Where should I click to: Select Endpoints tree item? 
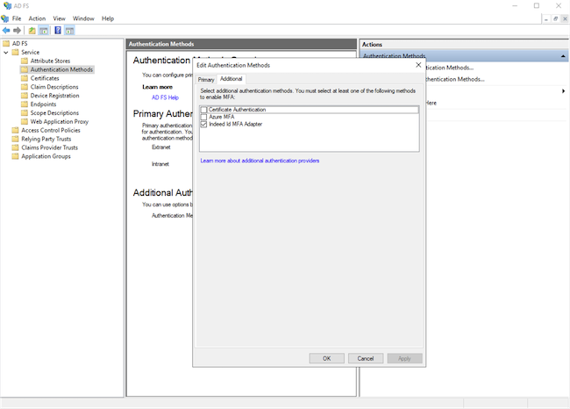point(43,104)
